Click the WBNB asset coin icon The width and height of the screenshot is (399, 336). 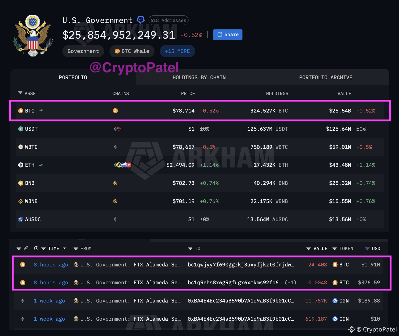pyautogui.click(x=21, y=201)
